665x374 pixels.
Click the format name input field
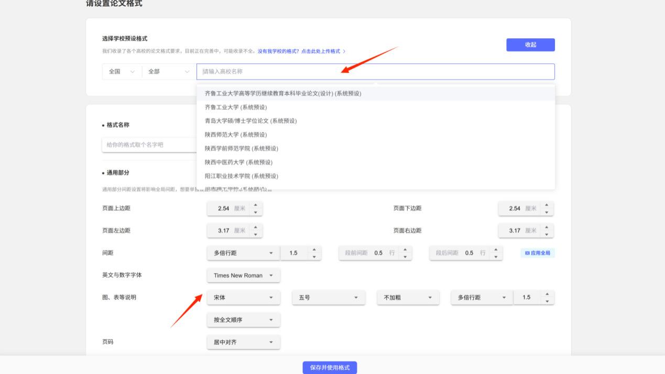149,145
